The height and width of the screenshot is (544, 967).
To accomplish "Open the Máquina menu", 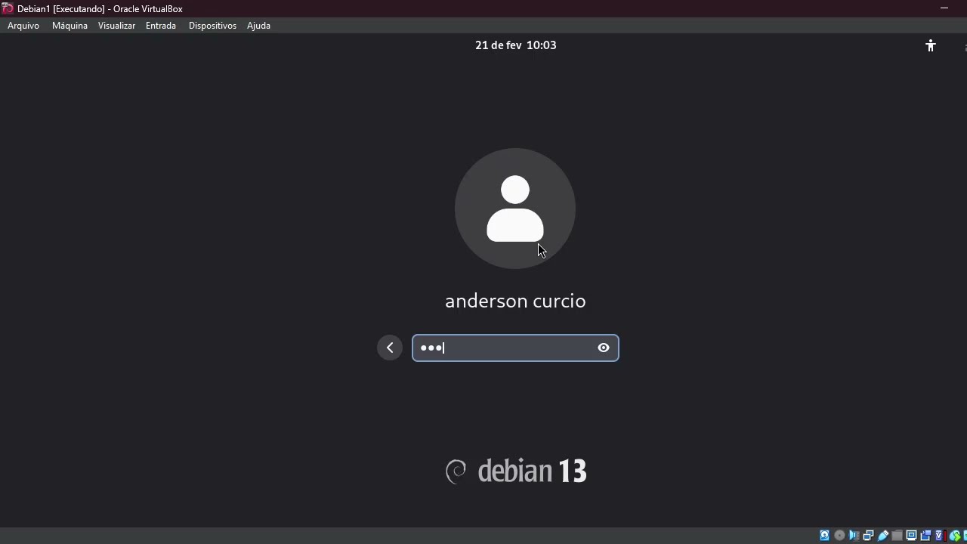I will [70, 26].
